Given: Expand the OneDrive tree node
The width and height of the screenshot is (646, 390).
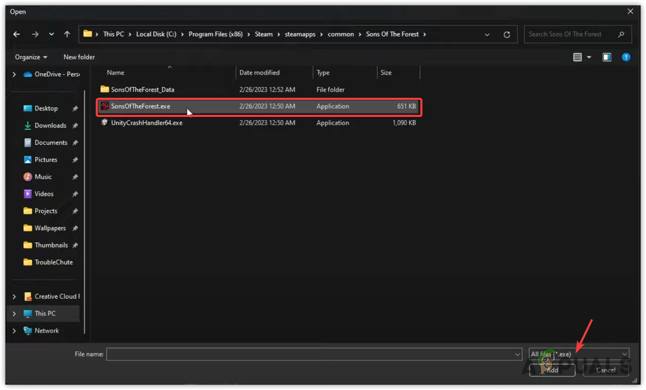Looking at the screenshot, I should [x=14, y=74].
